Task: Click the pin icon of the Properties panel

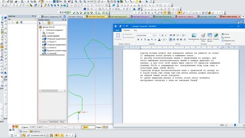Action: coord(33,16)
